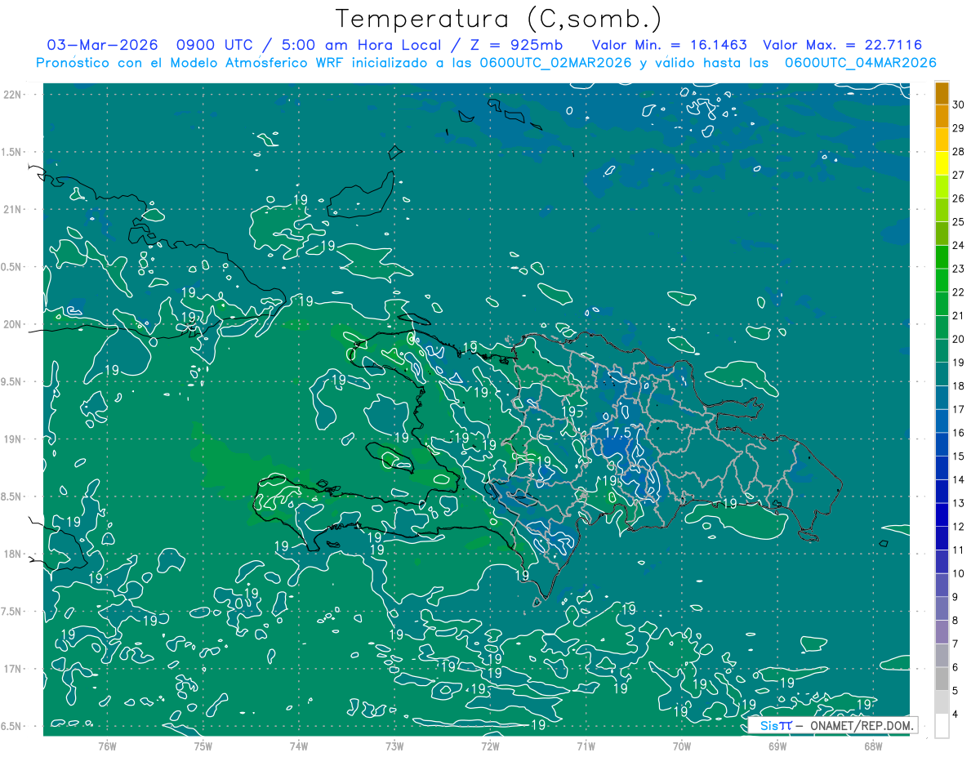Click the '20' value on color scale
Screen dimensions: 980x757
tap(958, 339)
